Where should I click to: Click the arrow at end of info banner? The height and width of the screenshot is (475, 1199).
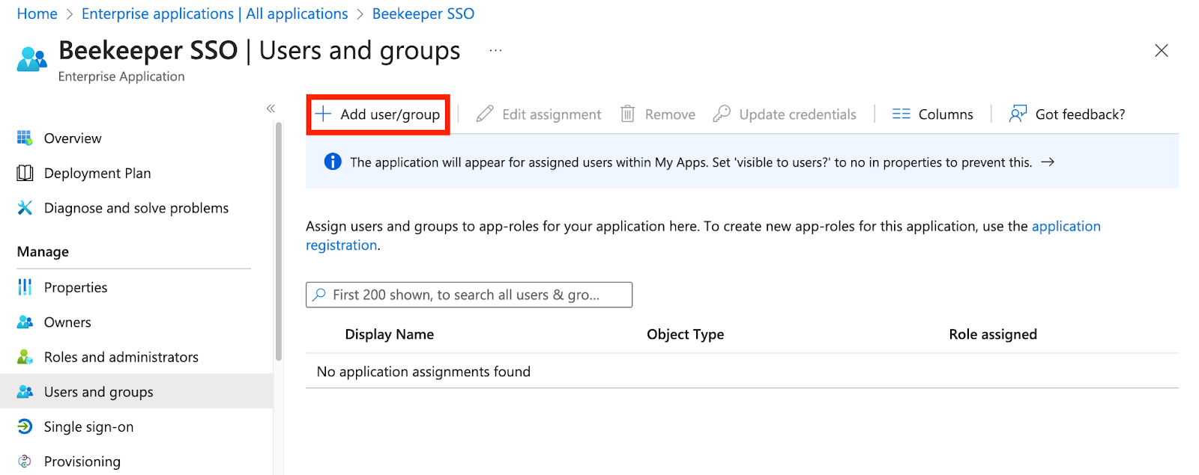tap(1048, 162)
